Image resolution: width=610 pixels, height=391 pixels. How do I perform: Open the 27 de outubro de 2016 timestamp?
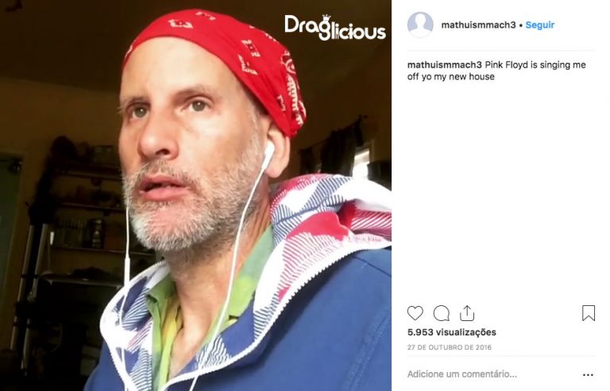pos(450,347)
